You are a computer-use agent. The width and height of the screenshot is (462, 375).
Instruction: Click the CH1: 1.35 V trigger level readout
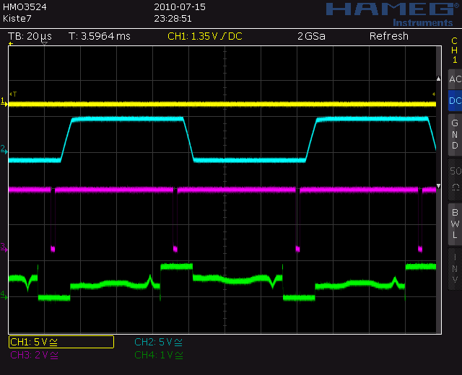tap(205, 36)
